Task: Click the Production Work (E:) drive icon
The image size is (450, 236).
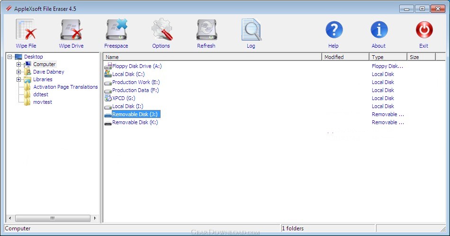Action: [x=108, y=83]
